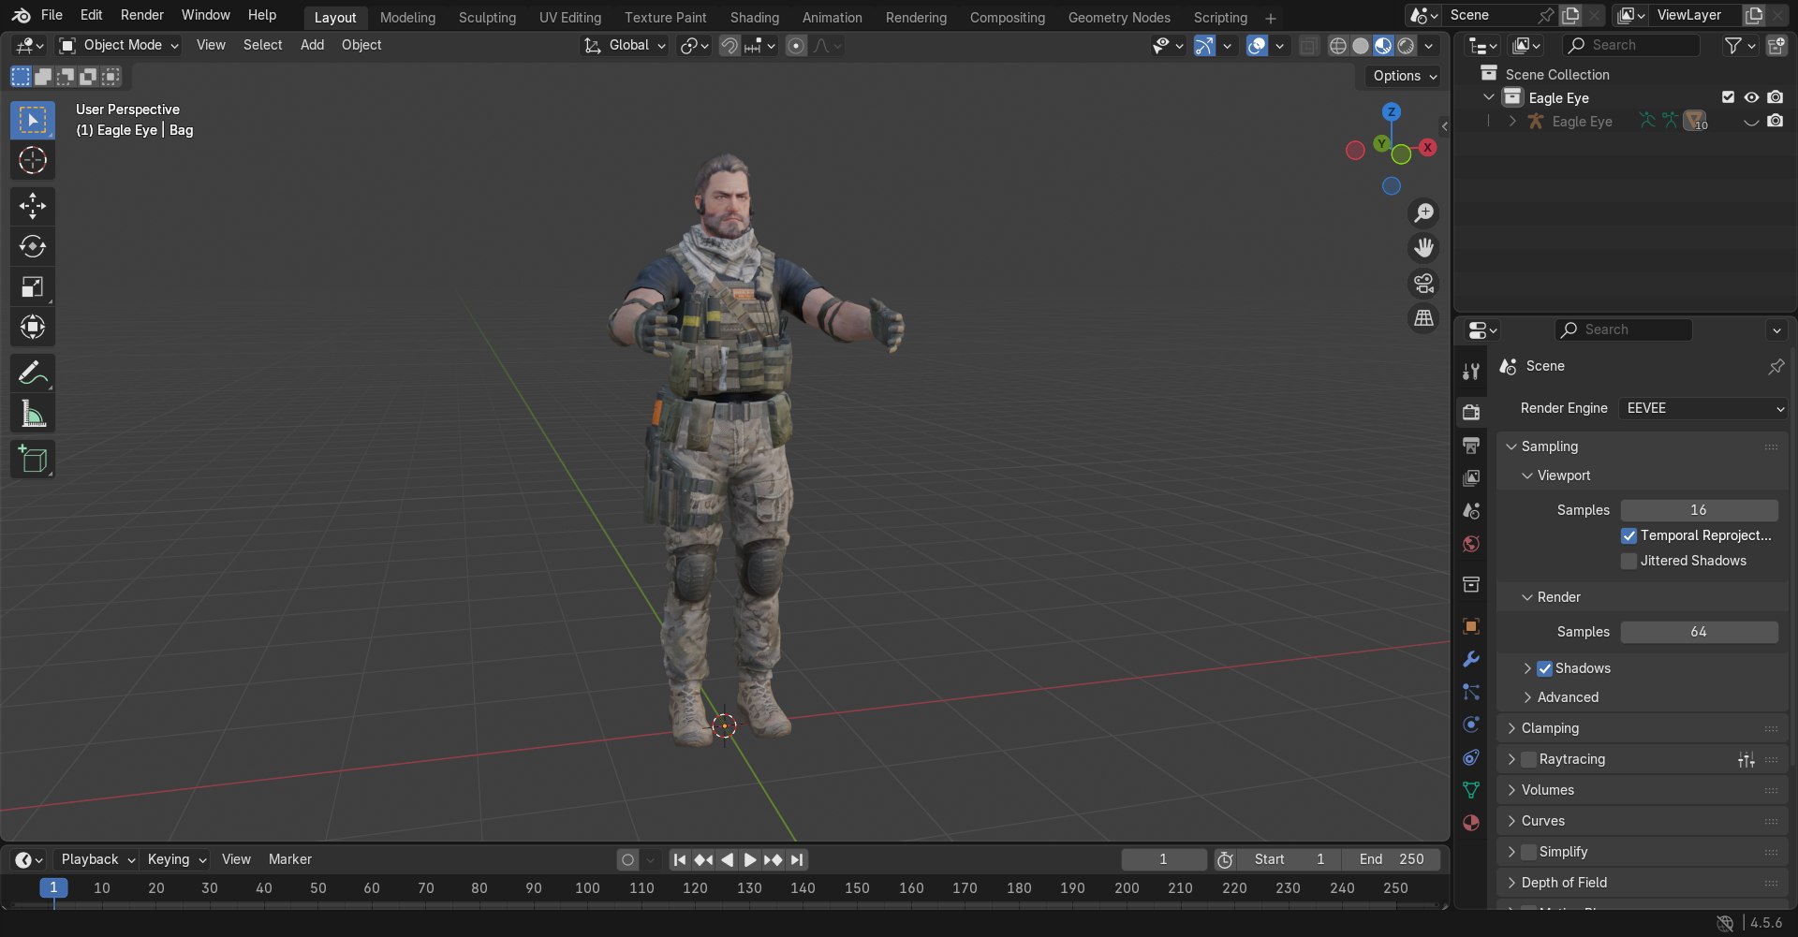Open the Physics properties tab
Viewport: 1798px width, 937px height.
1471,725
